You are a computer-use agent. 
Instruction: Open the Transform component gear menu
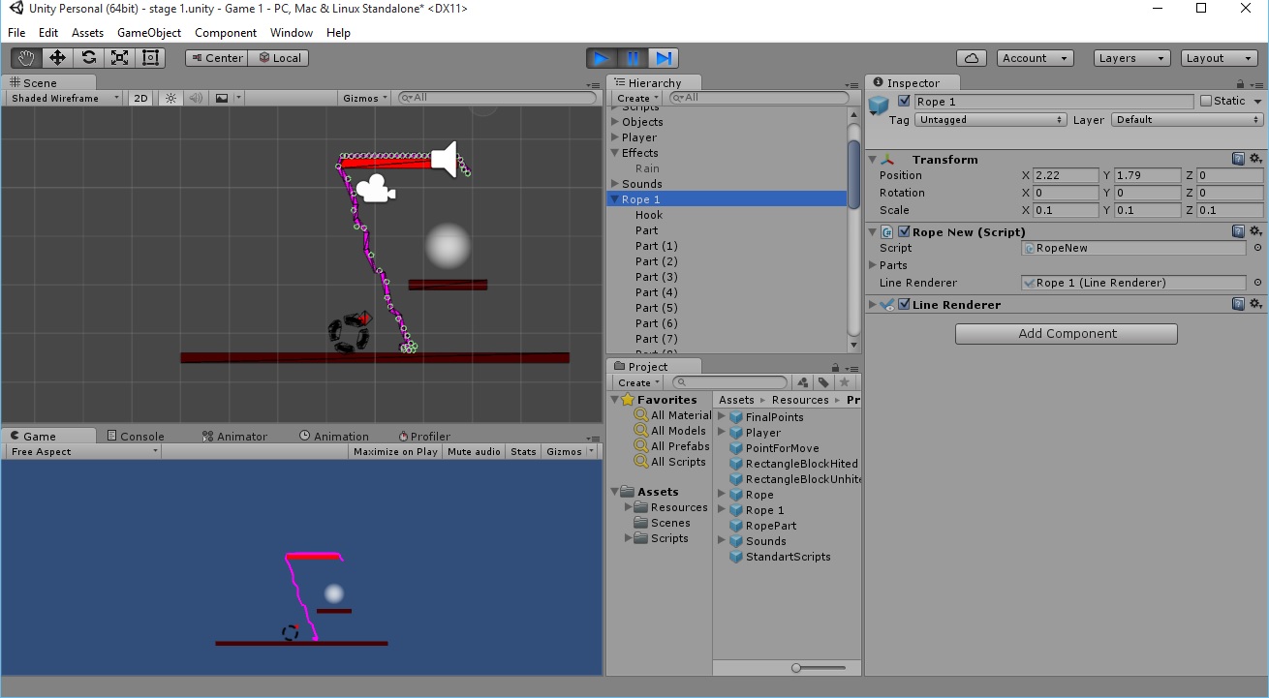click(x=1255, y=159)
